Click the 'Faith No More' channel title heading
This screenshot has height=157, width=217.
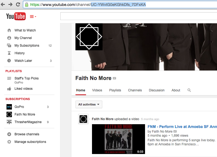tap(93, 78)
